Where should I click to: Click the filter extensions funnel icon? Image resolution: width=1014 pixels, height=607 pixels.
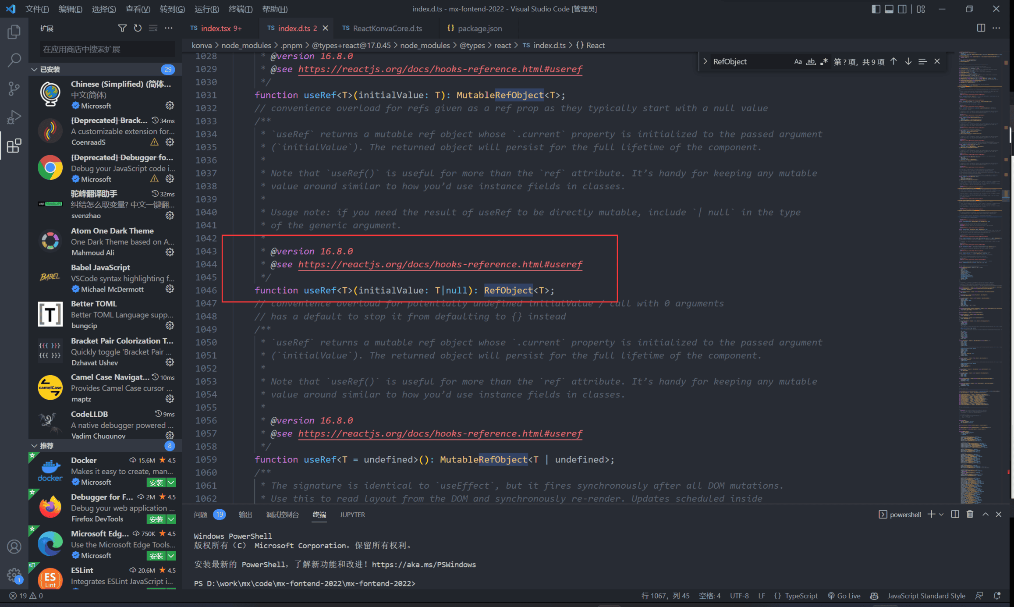point(122,28)
